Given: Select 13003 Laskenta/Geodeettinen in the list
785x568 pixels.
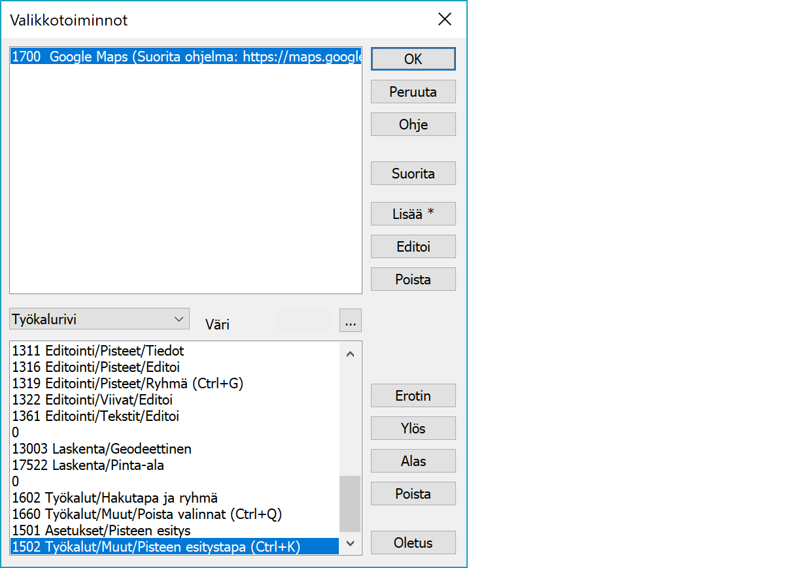Looking at the screenshot, I should click(102, 449).
